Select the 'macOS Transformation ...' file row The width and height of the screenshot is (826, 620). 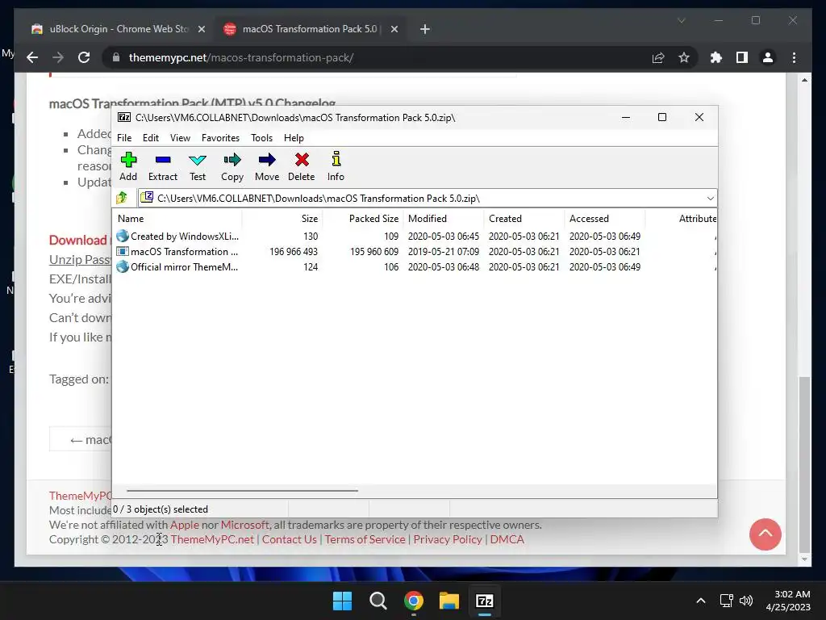coord(415,252)
